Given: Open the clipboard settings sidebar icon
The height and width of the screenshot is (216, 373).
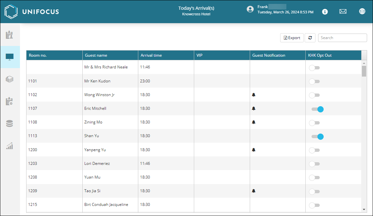Looking at the screenshot, I should point(9,101).
